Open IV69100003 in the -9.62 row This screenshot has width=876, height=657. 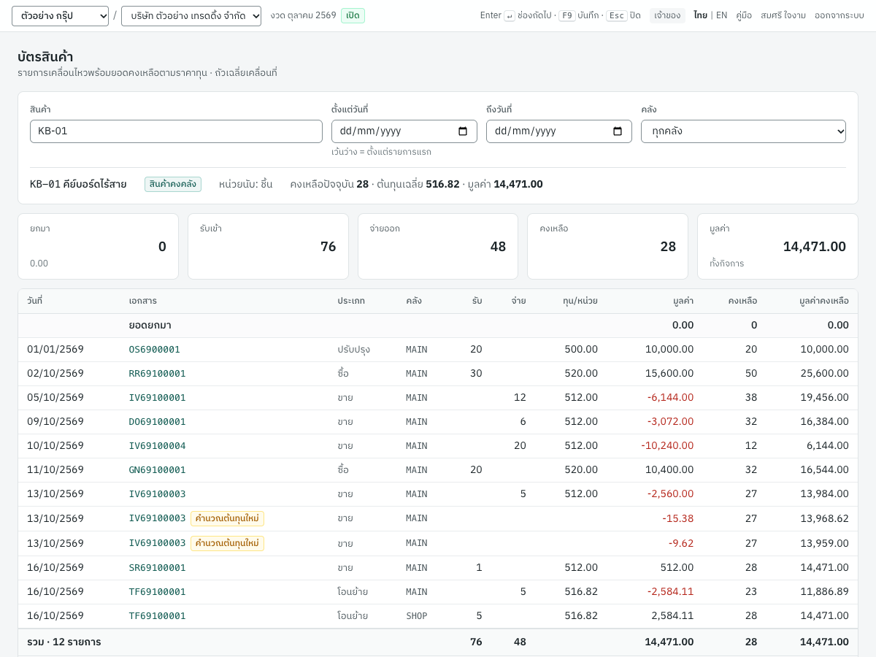coord(158,543)
